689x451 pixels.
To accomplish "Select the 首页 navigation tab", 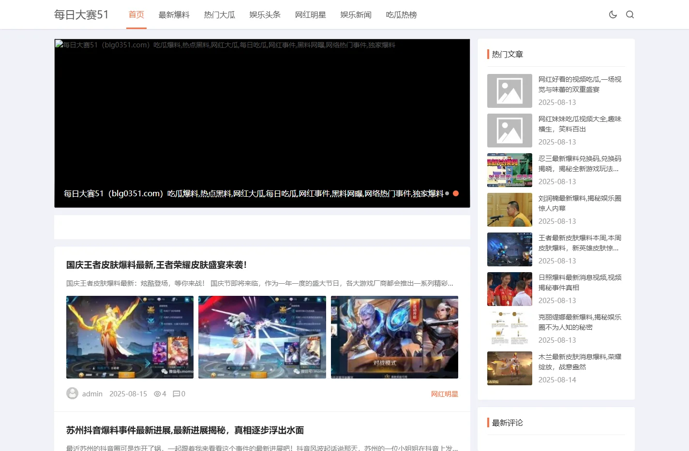I will point(136,15).
